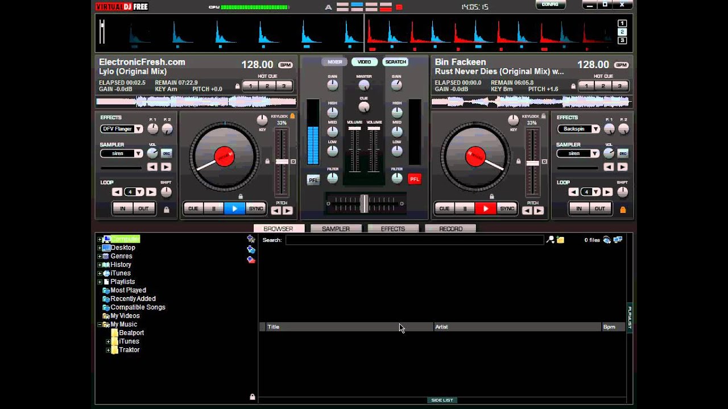
Task: Start playback on the right deck
Action: coord(486,208)
